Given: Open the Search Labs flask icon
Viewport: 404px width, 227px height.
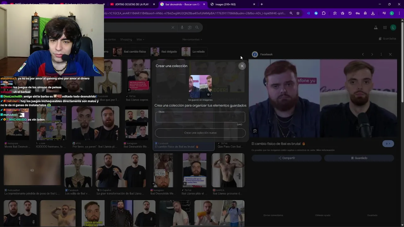Looking at the screenshot, I should 376,27.
